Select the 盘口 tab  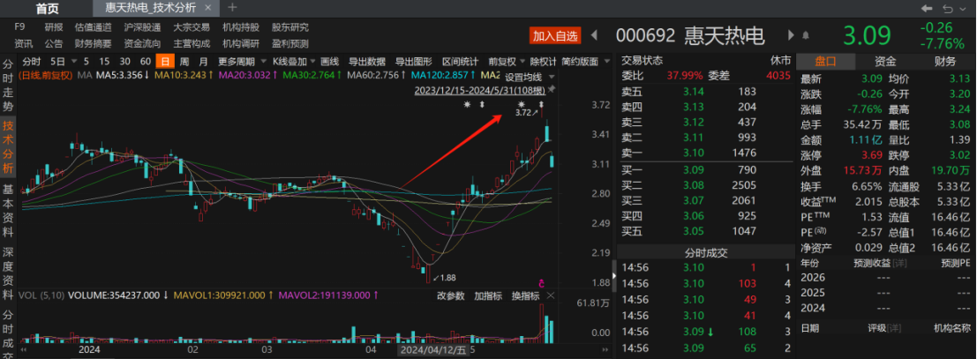(826, 61)
